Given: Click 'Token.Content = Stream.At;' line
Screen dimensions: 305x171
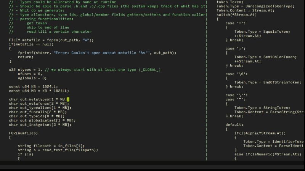Looking at the screenshot, I should tap(246, 11).
